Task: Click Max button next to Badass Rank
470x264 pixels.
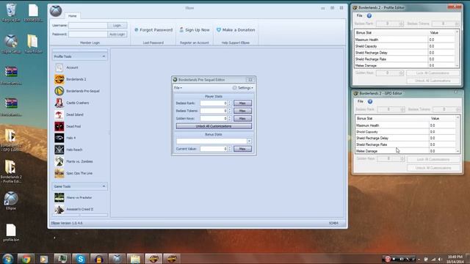Action: point(242,103)
